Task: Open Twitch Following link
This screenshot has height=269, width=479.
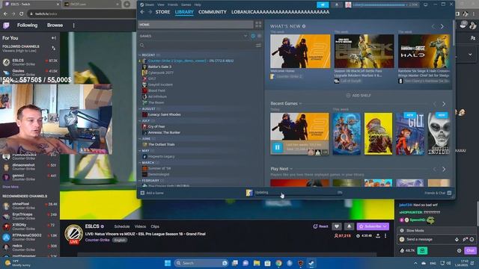Action: 27,25
